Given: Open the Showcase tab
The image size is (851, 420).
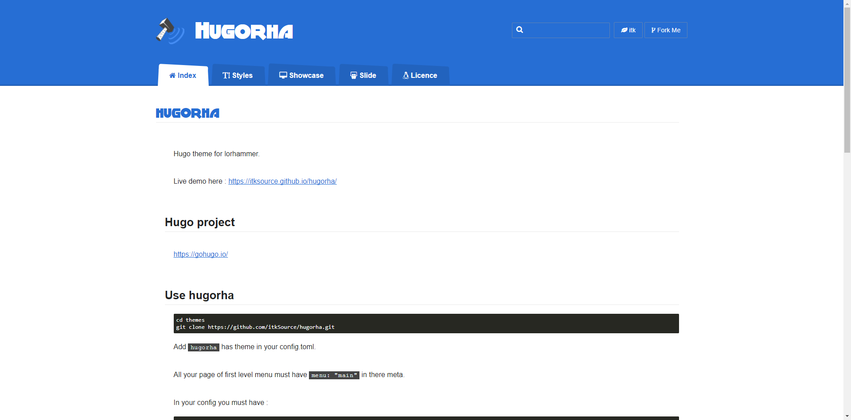Looking at the screenshot, I should 301,75.
